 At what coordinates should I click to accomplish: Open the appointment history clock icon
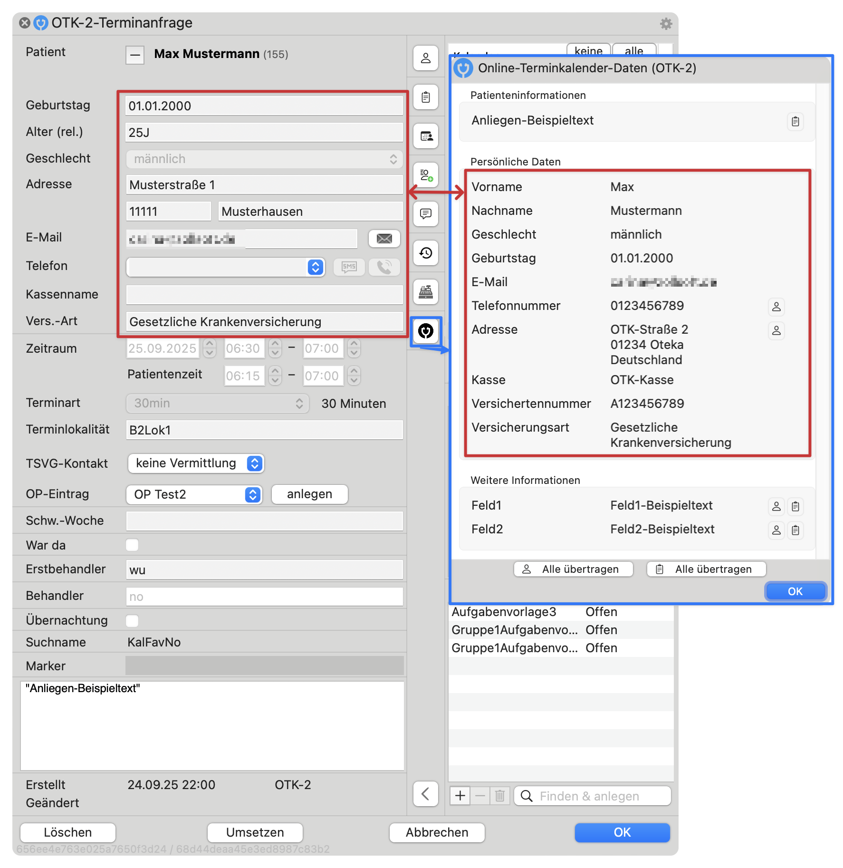(425, 253)
